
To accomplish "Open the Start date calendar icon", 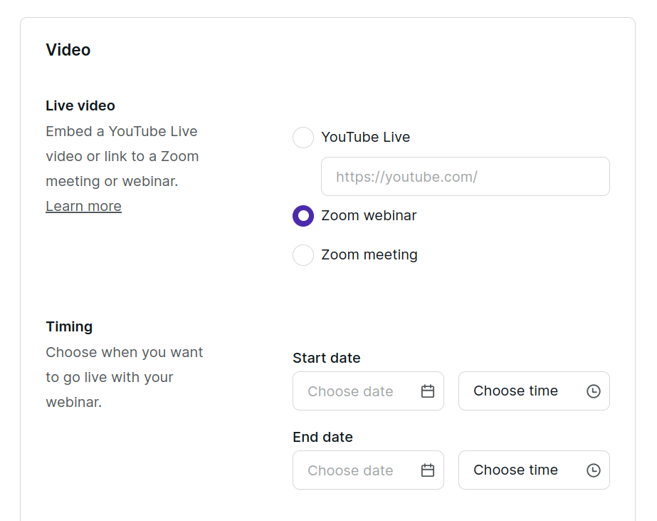I will 427,391.
